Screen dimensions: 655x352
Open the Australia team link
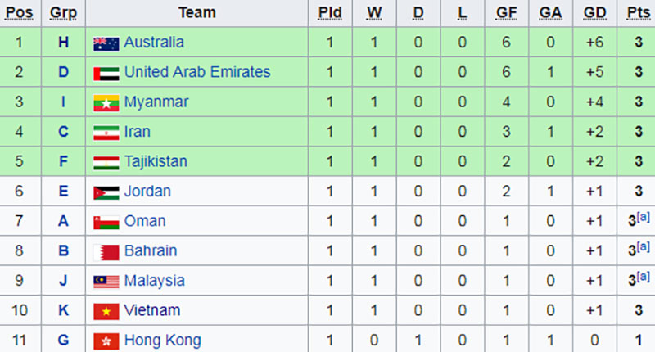154,43
